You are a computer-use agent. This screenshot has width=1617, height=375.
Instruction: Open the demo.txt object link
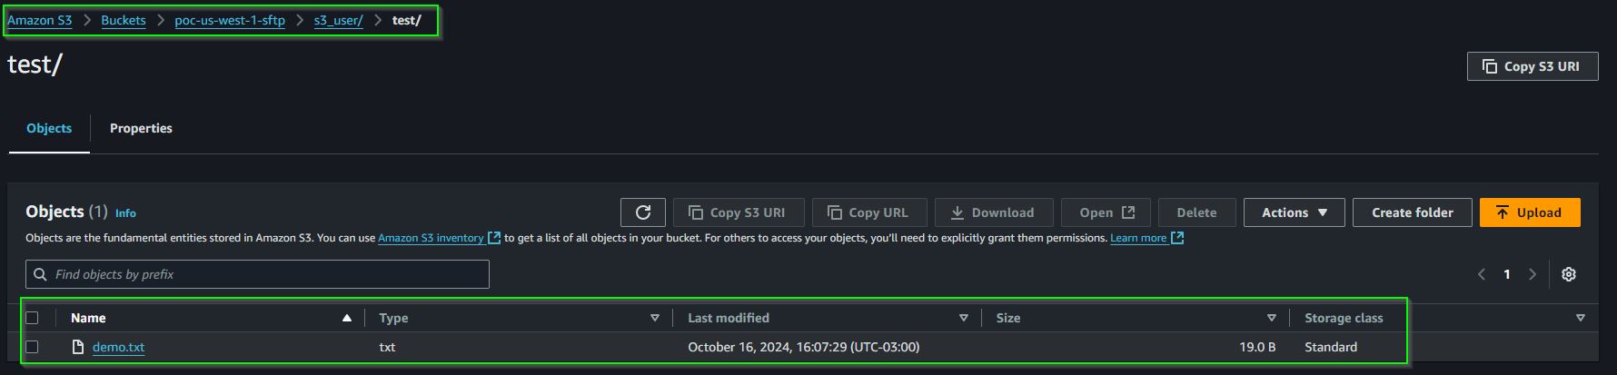click(x=118, y=347)
